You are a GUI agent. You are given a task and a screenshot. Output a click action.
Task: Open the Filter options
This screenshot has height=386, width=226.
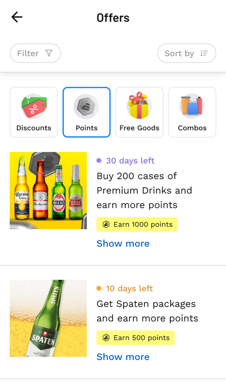pyautogui.click(x=35, y=53)
